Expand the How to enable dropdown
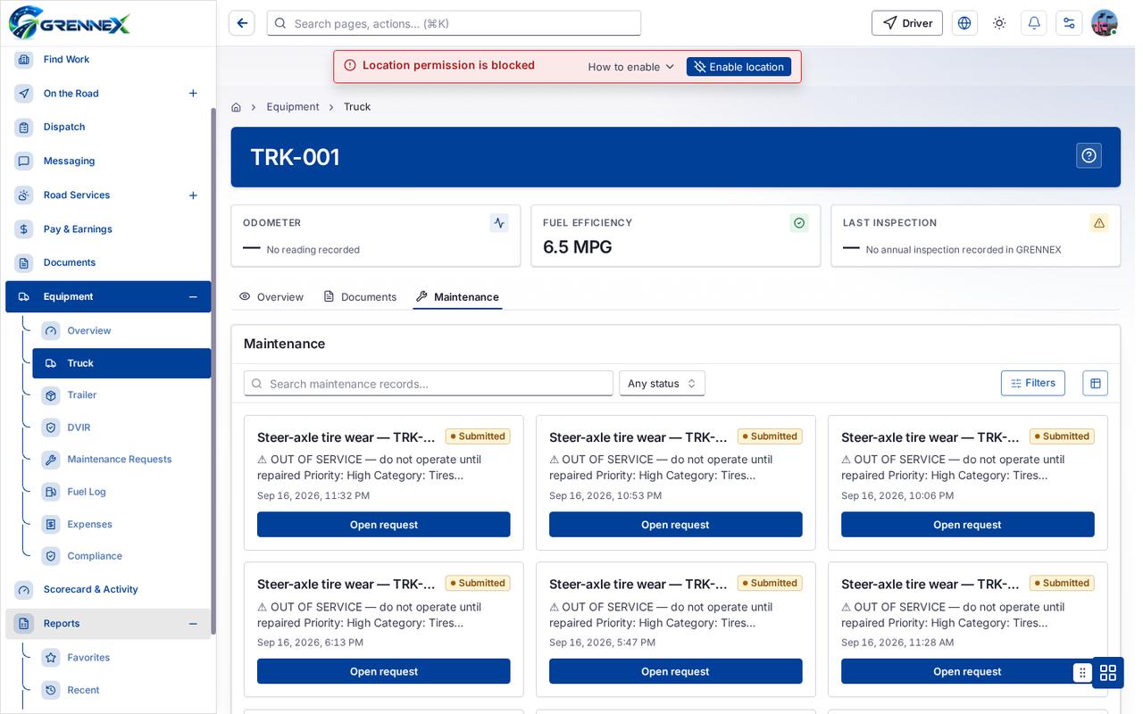This screenshot has width=1143, height=714. coord(630,67)
